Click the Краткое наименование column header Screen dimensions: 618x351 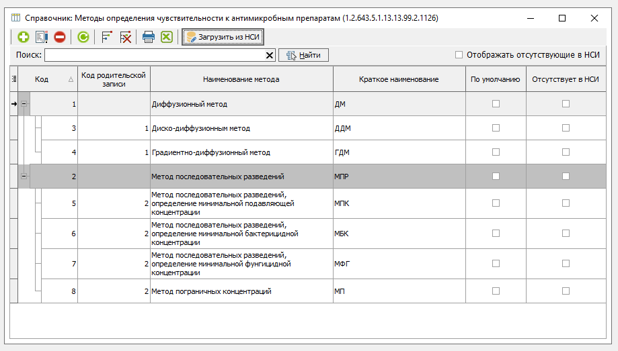pos(399,79)
